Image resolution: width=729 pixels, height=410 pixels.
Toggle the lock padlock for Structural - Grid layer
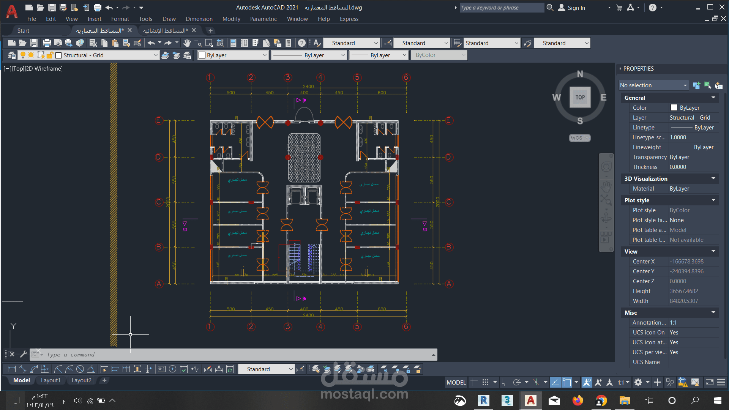click(x=49, y=55)
